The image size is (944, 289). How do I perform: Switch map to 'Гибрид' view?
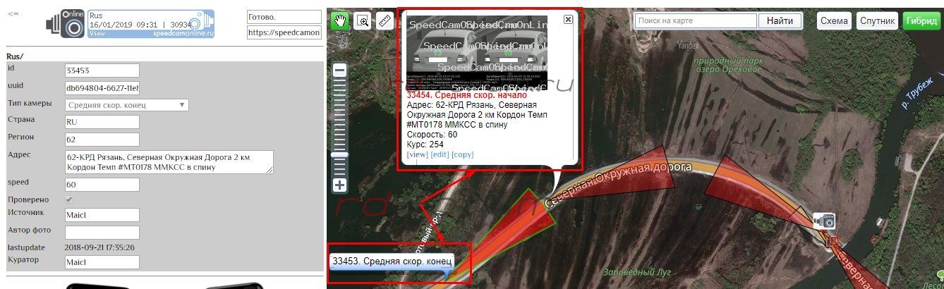[x=921, y=21]
